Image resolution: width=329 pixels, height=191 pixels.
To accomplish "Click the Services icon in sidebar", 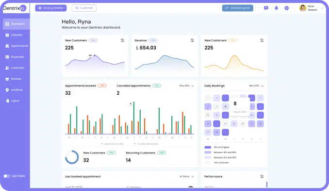I will click(x=7, y=79).
